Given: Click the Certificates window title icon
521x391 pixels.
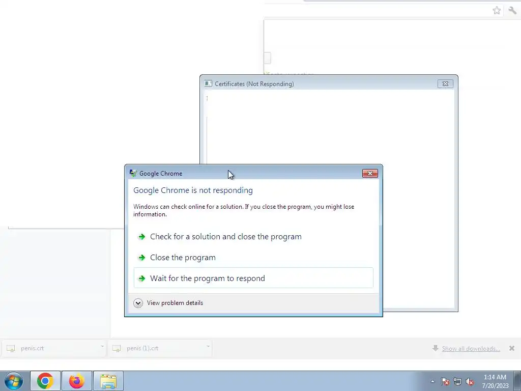Looking at the screenshot, I should [x=208, y=83].
